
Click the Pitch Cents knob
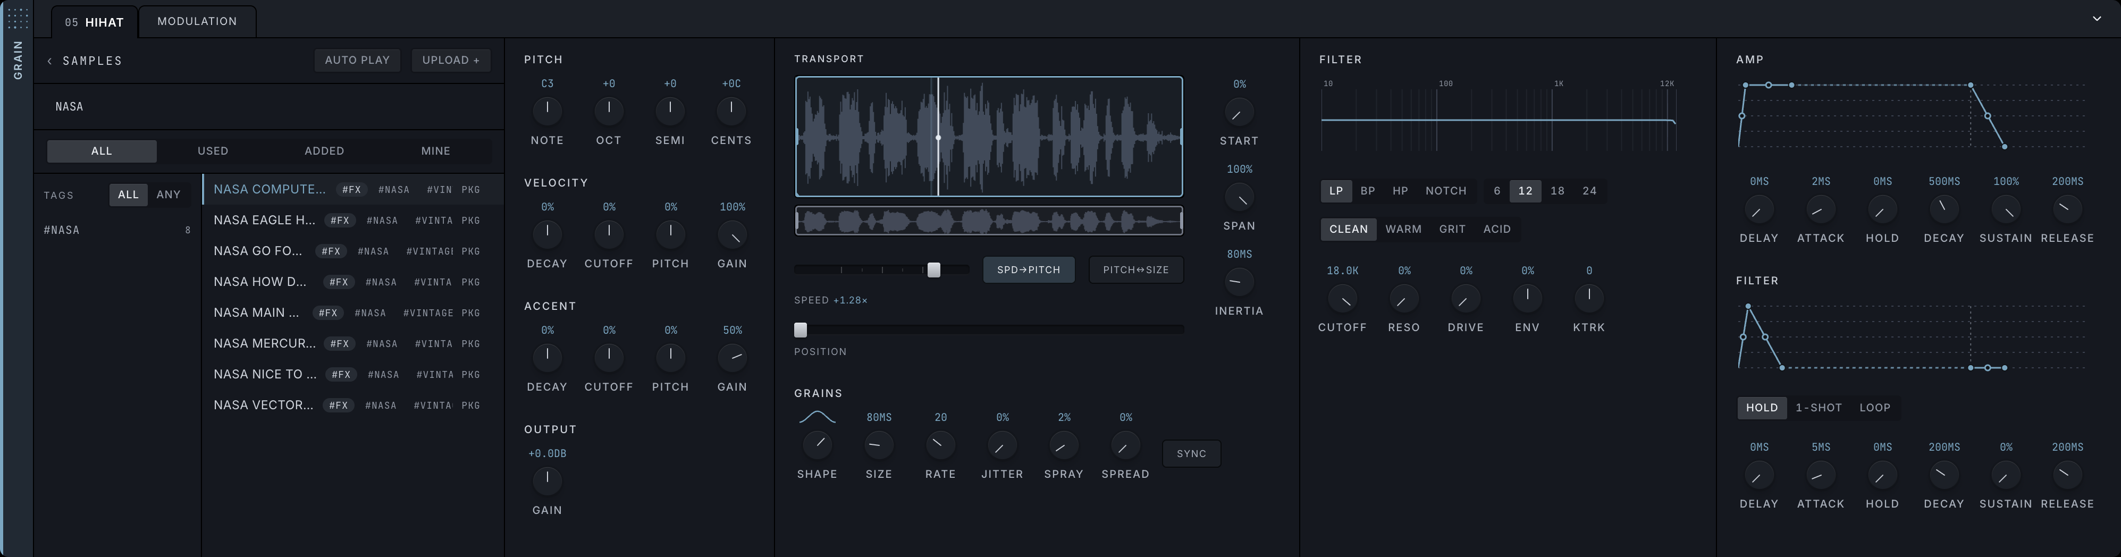(x=731, y=110)
